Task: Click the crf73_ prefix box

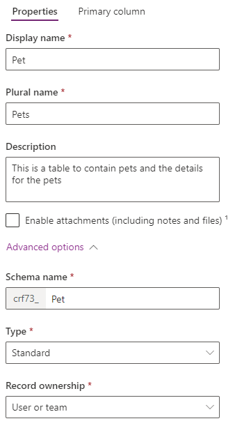Action: [x=26, y=298]
